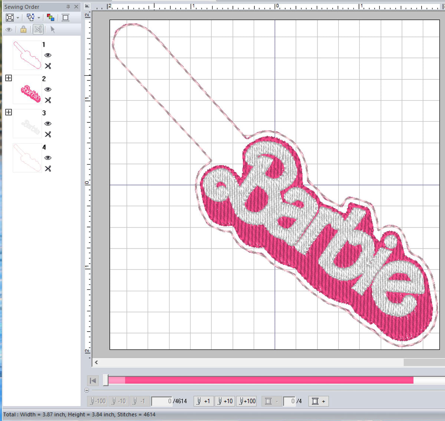Click the arrow pointer select icon

[x=53, y=29]
